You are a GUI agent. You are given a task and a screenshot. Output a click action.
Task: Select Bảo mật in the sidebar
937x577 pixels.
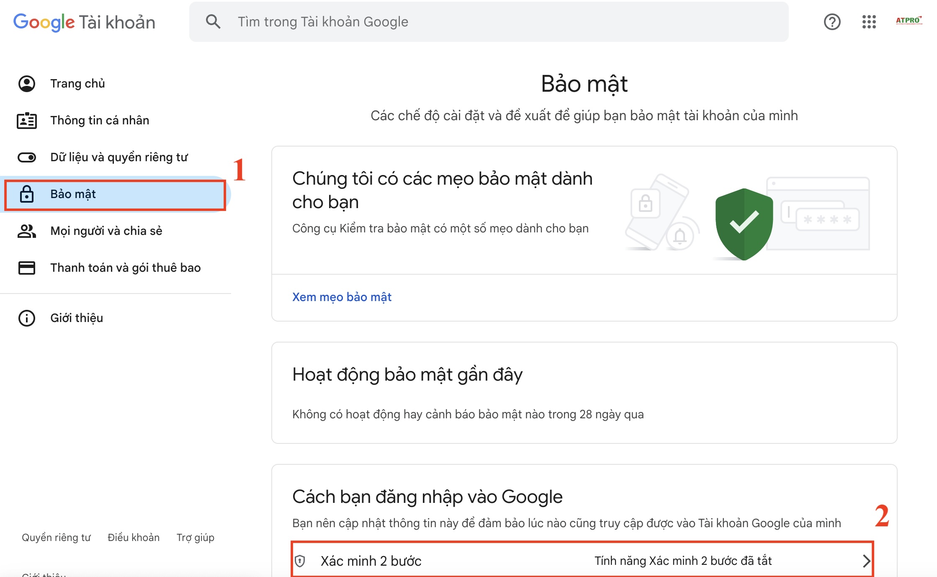pos(116,194)
